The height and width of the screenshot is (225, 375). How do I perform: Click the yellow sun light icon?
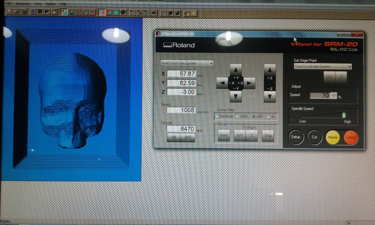click(x=194, y=13)
